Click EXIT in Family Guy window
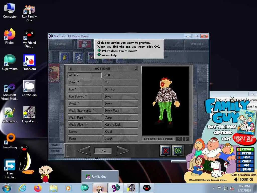The width and height of the screenshot is (257, 193). (x=226, y=139)
